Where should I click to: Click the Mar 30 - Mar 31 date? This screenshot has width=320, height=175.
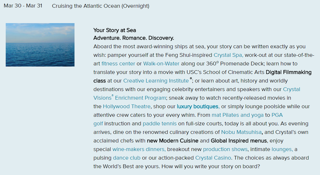23,6
